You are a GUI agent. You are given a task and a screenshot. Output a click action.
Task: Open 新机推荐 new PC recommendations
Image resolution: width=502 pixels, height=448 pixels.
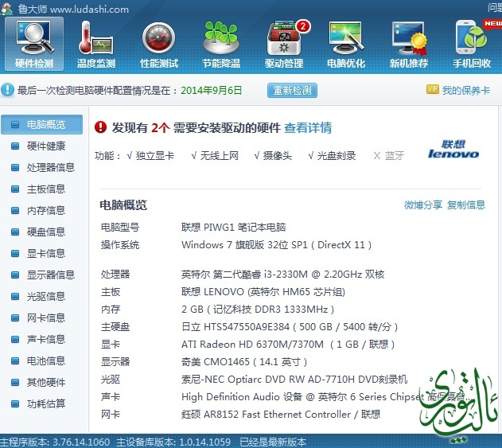[x=409, y=45]
